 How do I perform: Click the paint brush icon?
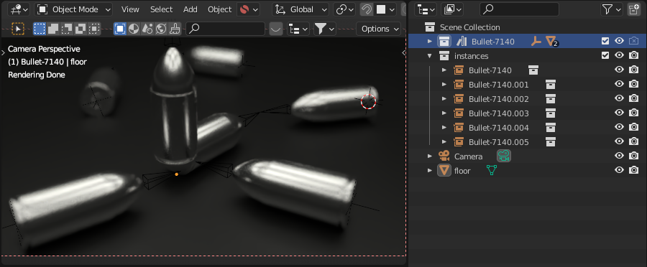click(175, 29)
